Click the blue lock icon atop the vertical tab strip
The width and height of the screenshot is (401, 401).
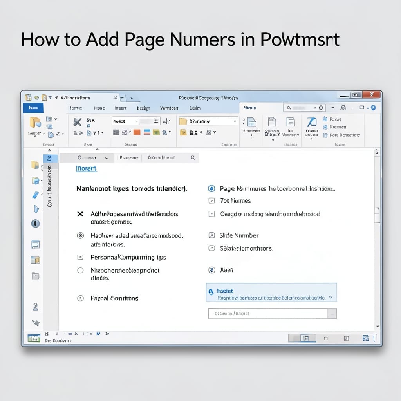click(x=49, y=158)
